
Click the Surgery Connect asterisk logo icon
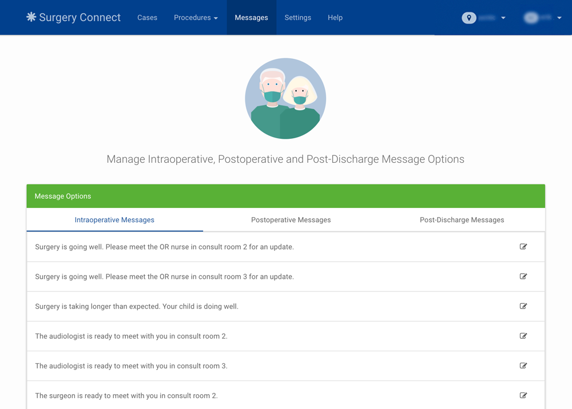click(30, 17)
